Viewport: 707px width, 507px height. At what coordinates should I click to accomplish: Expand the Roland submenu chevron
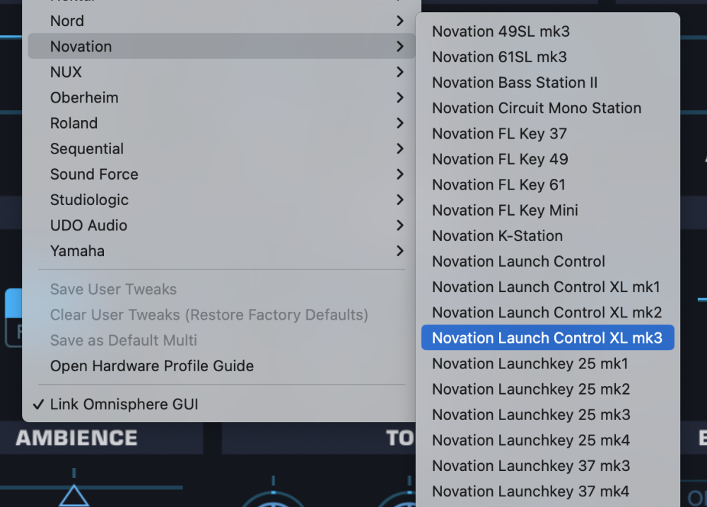click(x=400, y=123)
